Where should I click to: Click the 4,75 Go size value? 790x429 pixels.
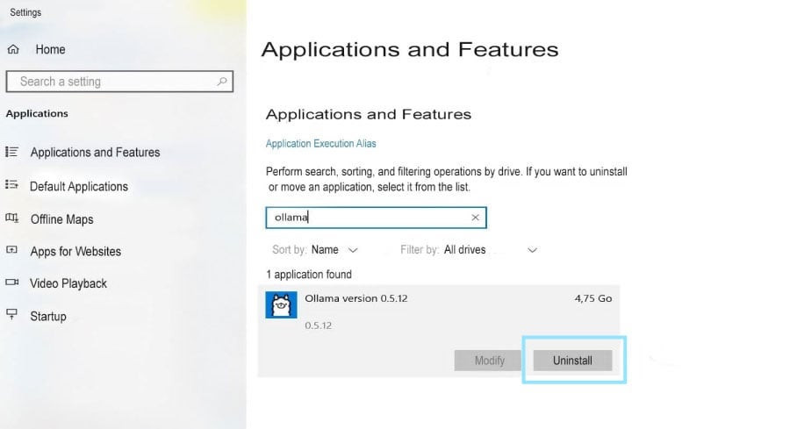pyautogui.click(x=593, y=298)
